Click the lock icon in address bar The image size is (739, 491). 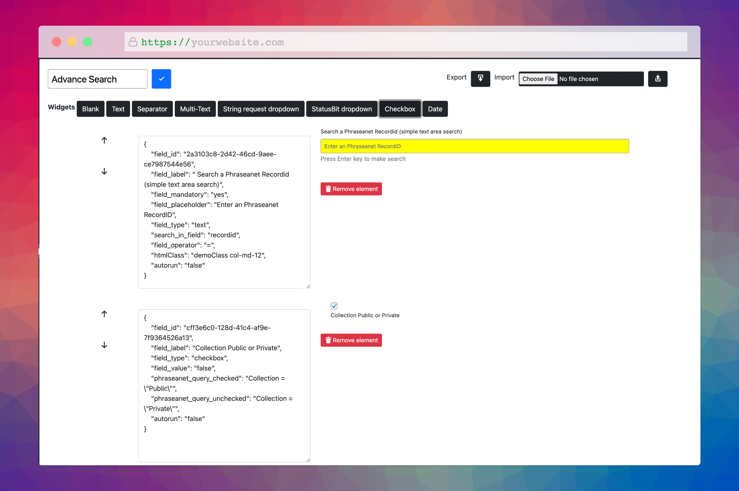point(133,42)
